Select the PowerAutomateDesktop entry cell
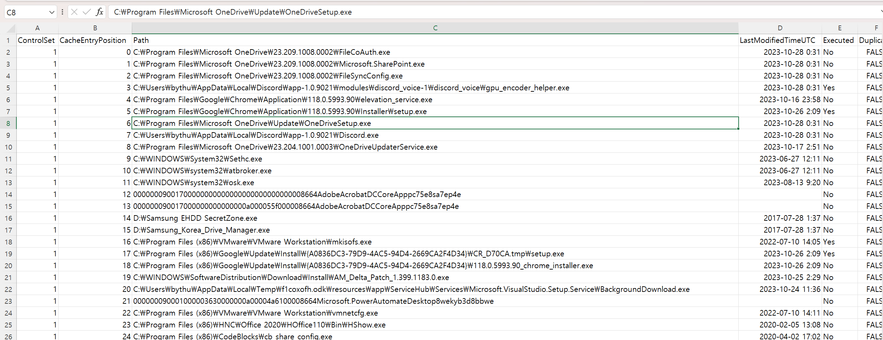Screen dimensions: 883x340 click(435, 301)
